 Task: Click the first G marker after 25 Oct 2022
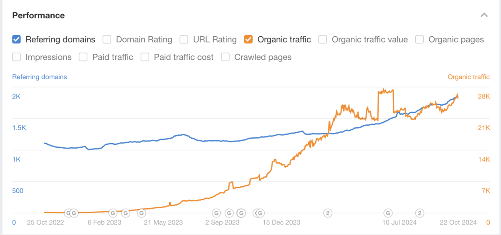[x=68, y=213]
